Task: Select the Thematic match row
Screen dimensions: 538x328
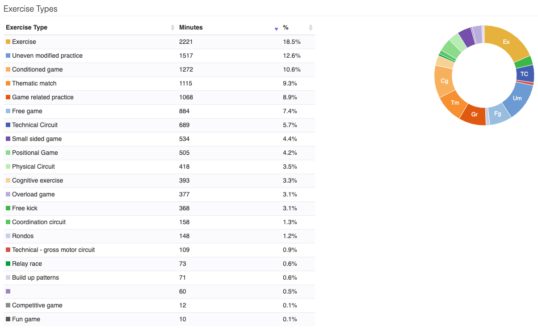Action: [159, 83]
